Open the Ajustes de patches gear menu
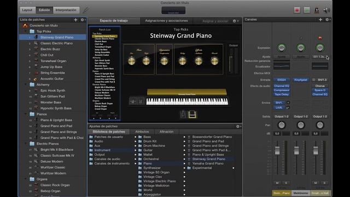This screenshot has height=197, width=350. click(x=238, y=126)
